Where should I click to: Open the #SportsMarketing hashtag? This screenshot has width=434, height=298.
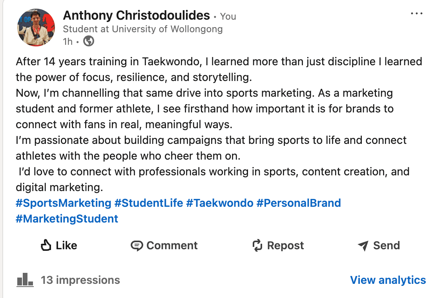[64, 203]
